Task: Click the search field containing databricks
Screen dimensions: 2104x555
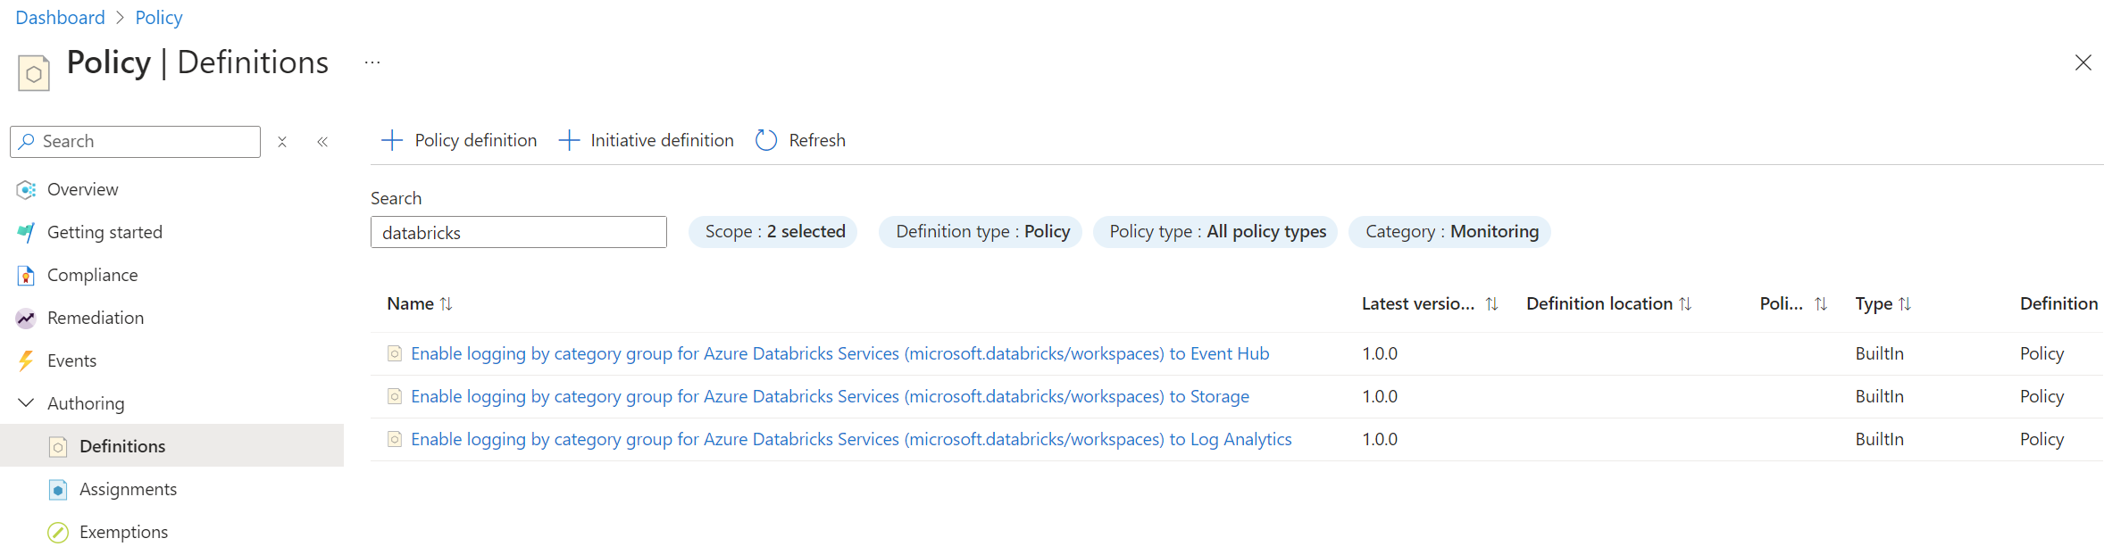Action: pyautogui.click(x=519, y=232)
